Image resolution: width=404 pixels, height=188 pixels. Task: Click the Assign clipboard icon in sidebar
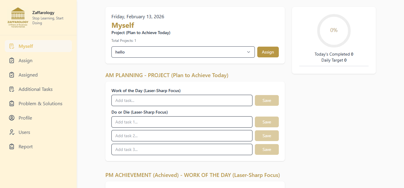pos(12,61)
